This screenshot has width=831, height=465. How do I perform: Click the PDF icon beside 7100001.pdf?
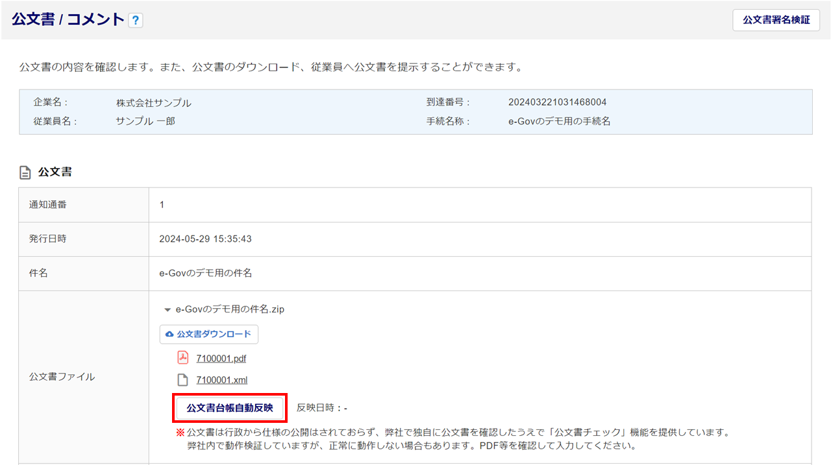pyautogui.click(x=183, y=358)
